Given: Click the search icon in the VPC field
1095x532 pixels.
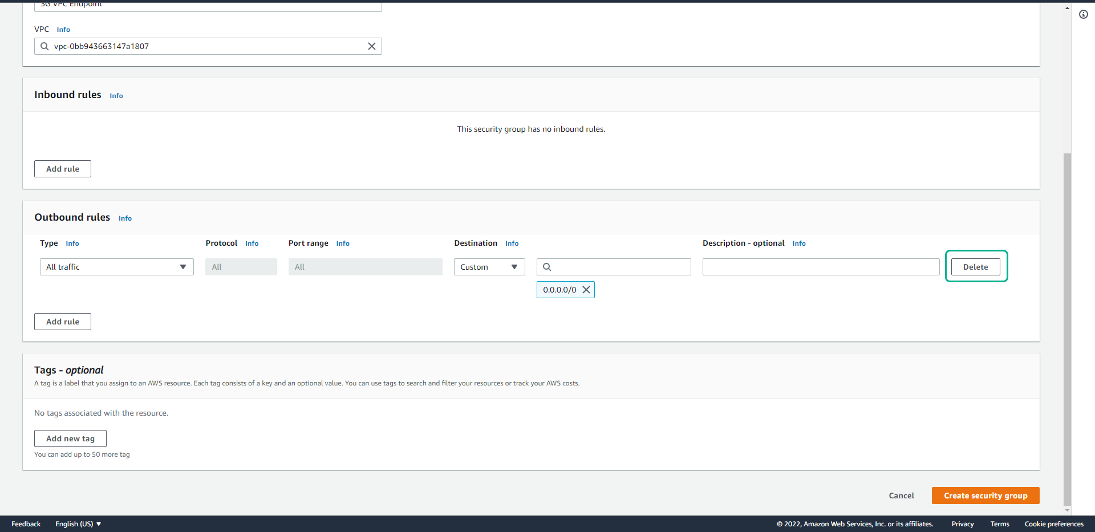Looking at the screenshot, I should point(44,46).
